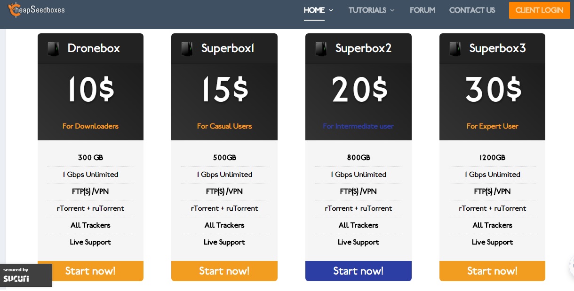Start the Superbox3 plan now
This screenshot has height=291, width=574.
click(492, 271)
